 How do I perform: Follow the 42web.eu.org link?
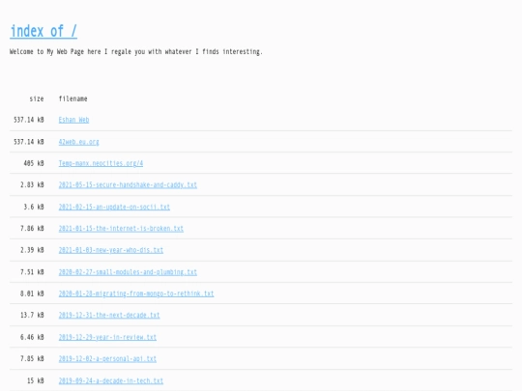(79, 142)
